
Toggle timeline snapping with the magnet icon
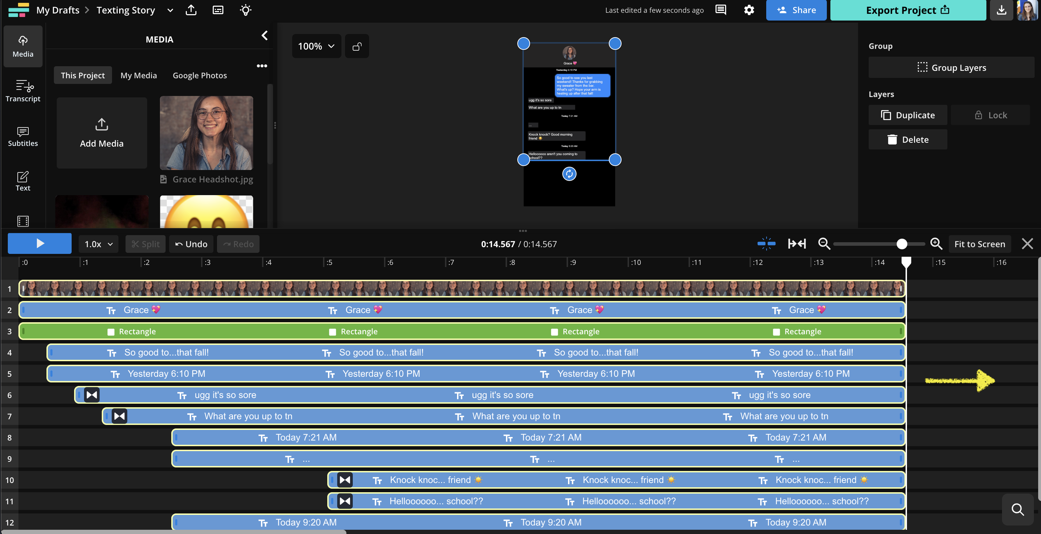click(766, 244)
